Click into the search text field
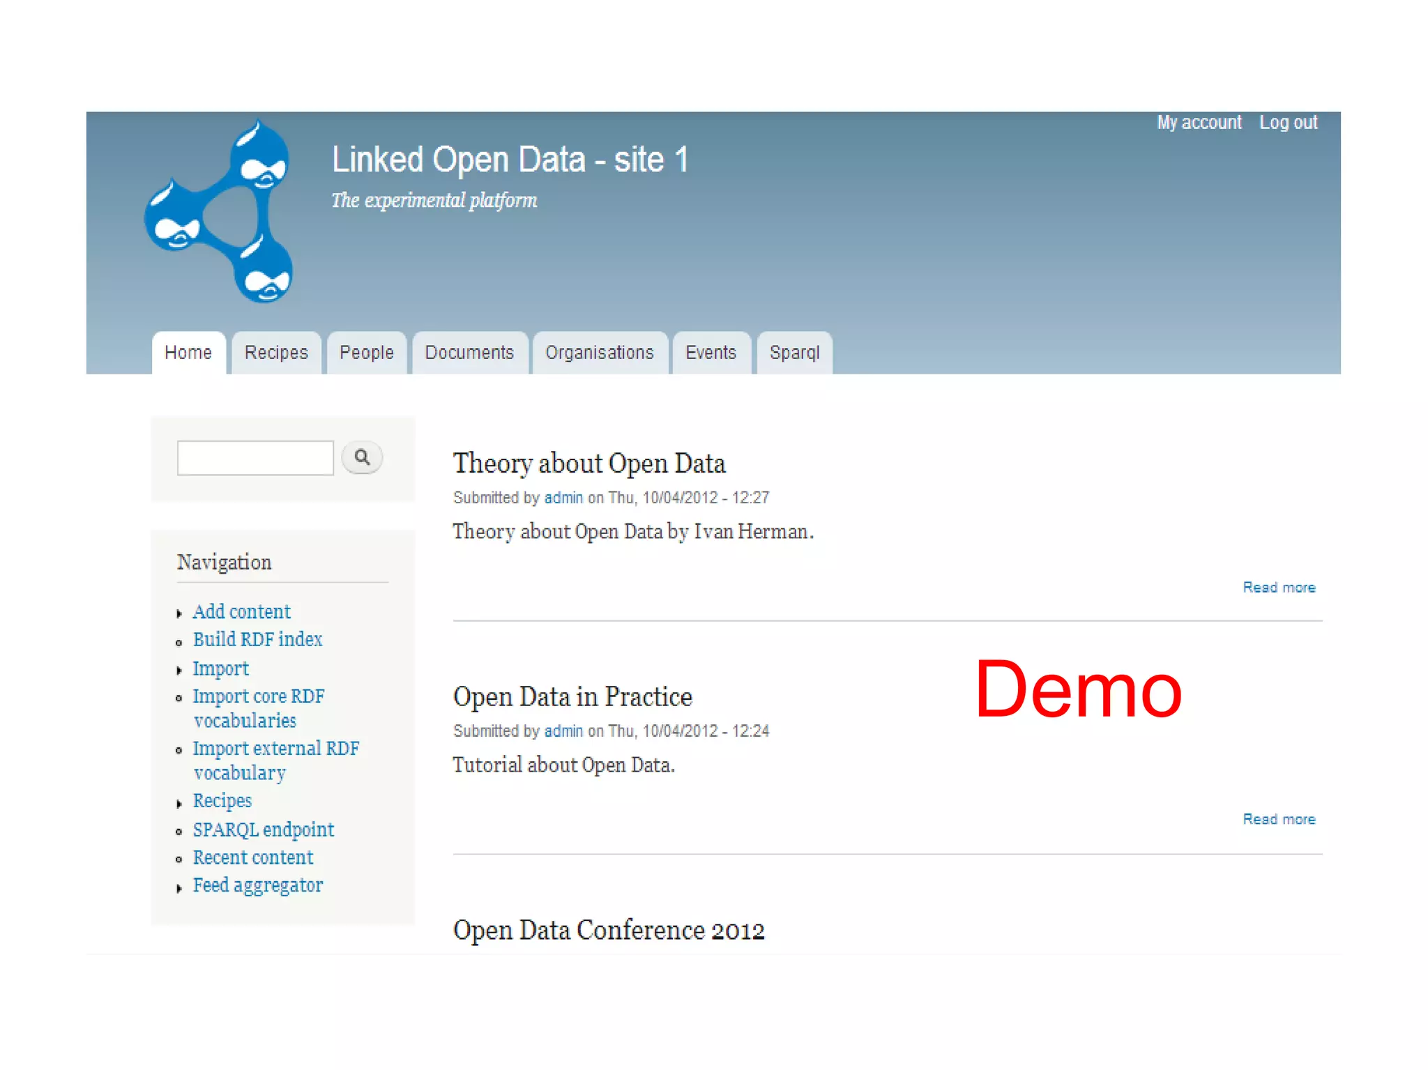This screenshot has height=1070, width=1428. 255,458
